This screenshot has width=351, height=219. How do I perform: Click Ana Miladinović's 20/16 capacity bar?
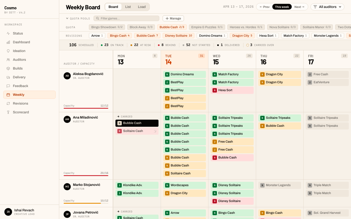tap(86, 175)
